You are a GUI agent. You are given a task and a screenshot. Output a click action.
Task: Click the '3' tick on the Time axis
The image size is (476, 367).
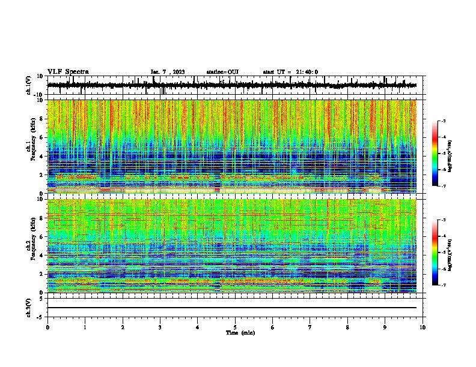(x=160, y=327)
